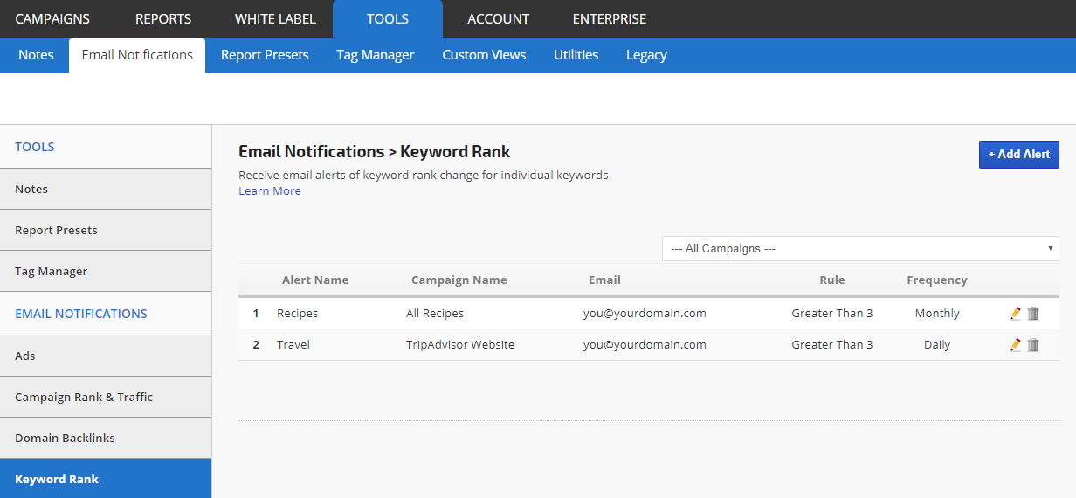
Task: Edit the Travel alert with pencil icon
Action: [x=1015, y=345]
